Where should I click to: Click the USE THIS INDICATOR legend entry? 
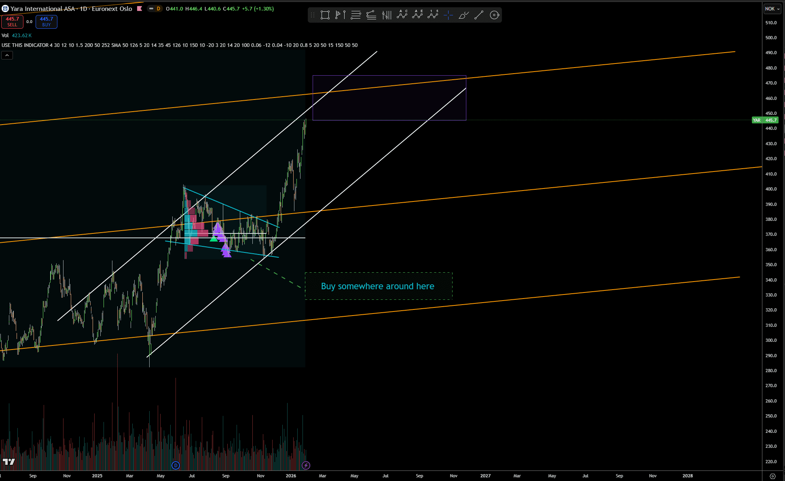25,45
